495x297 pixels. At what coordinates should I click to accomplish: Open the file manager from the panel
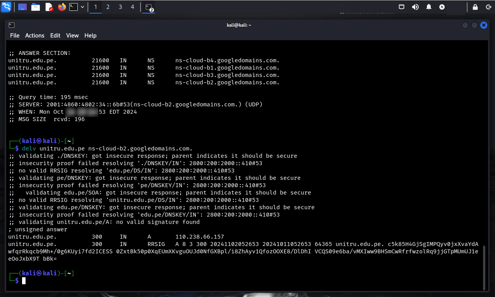coord(36,7)
